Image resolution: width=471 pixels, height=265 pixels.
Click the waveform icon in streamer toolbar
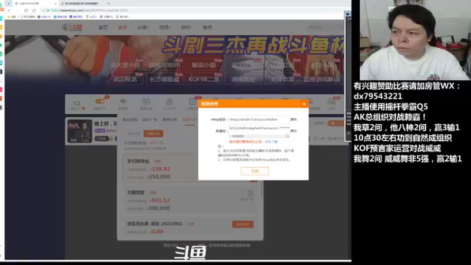pos(123,101)
